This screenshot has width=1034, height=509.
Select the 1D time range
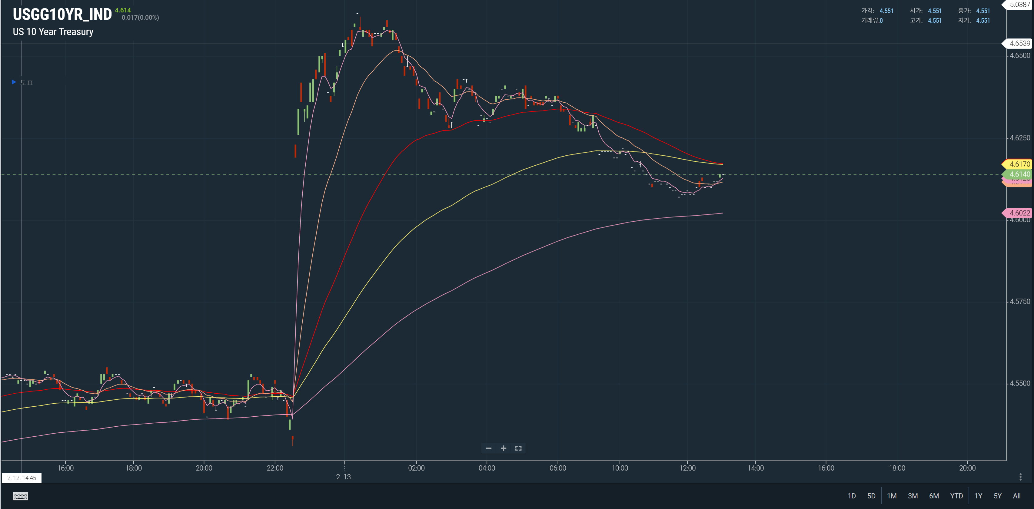[851, 496]
